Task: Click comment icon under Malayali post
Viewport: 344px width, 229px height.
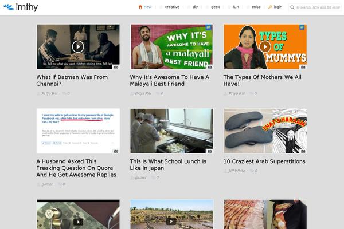Action: pyautogui.click(x=158, y=93)
